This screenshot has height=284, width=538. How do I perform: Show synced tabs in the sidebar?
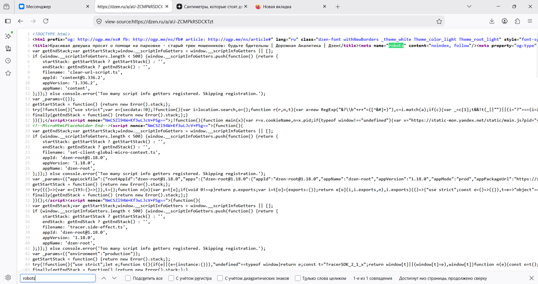pyautogui.click(x=8, y=48)
